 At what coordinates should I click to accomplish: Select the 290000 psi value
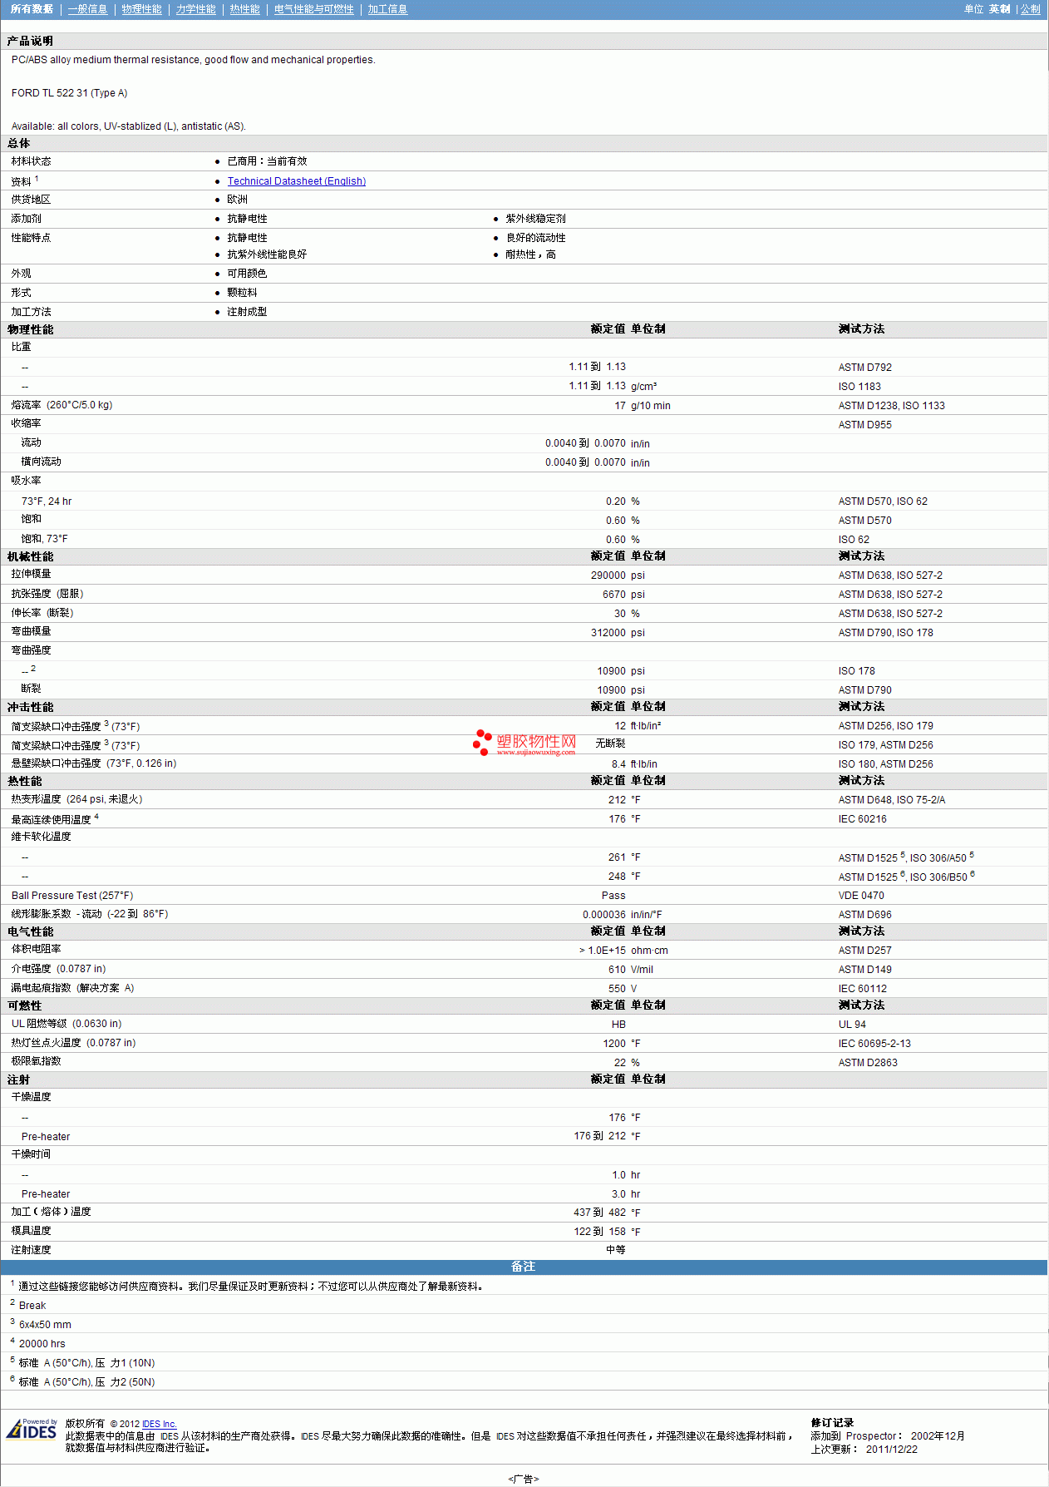(x=618, y=576)
